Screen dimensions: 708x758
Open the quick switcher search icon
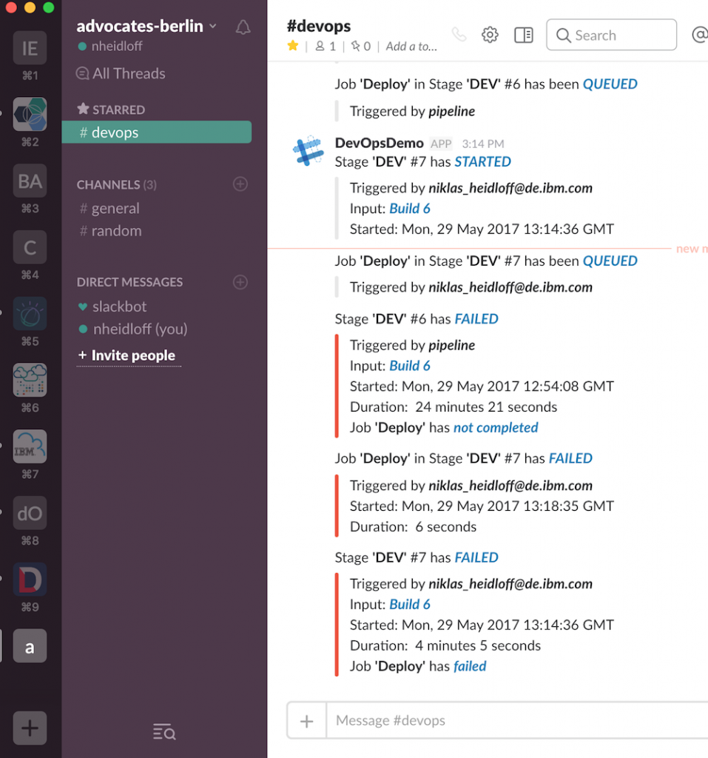pyautogui.click(x=164, y=732)
